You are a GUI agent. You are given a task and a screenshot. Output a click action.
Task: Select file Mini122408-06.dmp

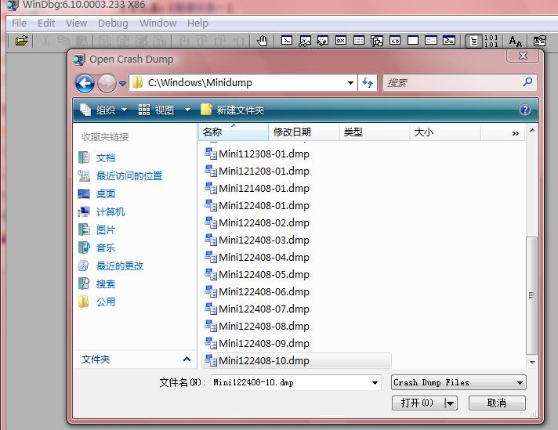(x=257, y=291)
